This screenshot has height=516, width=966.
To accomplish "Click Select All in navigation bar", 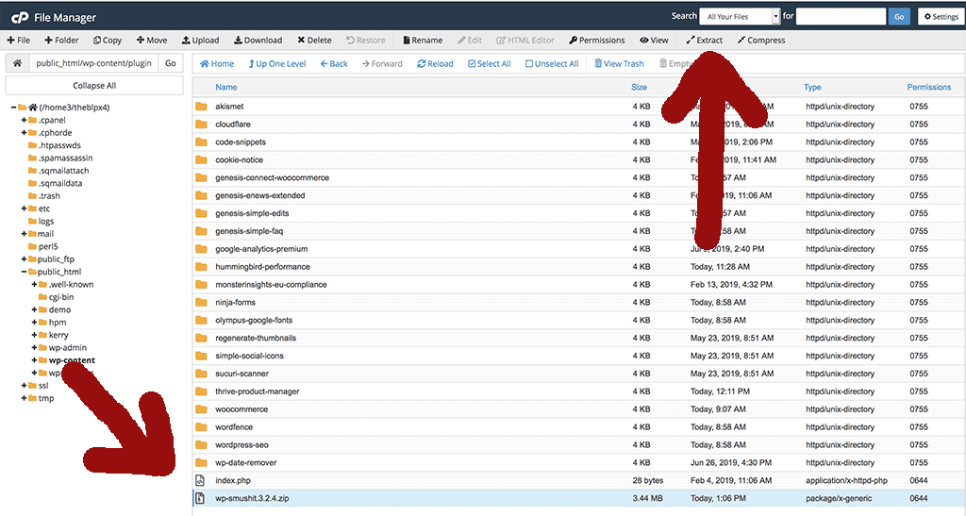I will [489, 64].
